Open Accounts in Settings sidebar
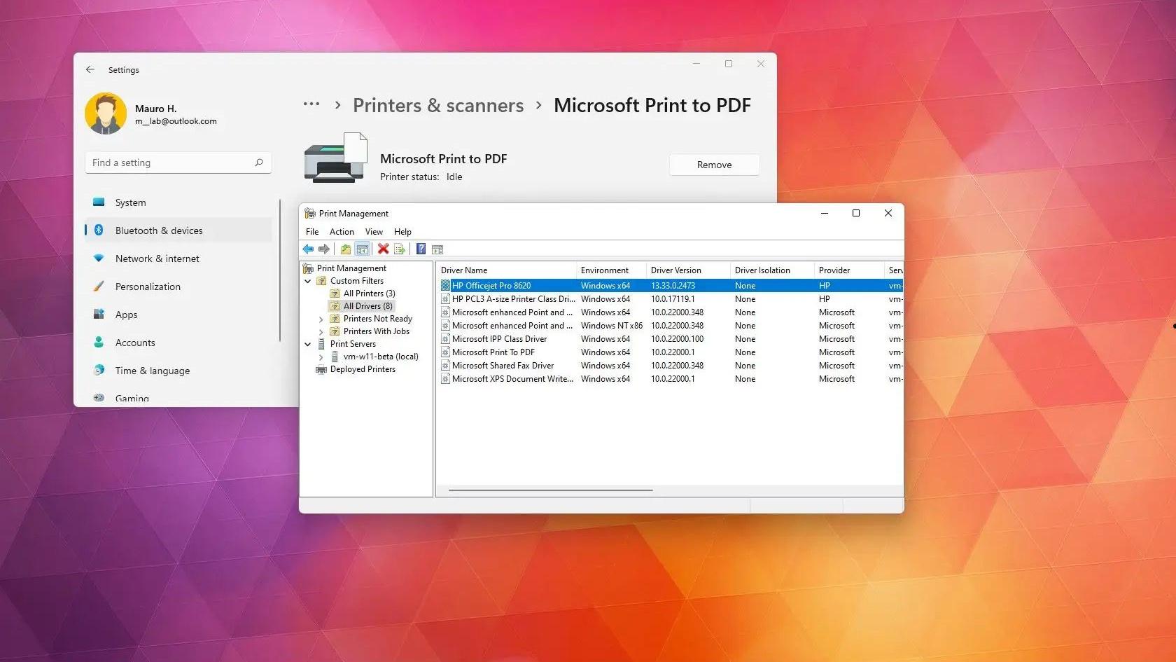The image size is (1176, 662). (x=178, y=343)
